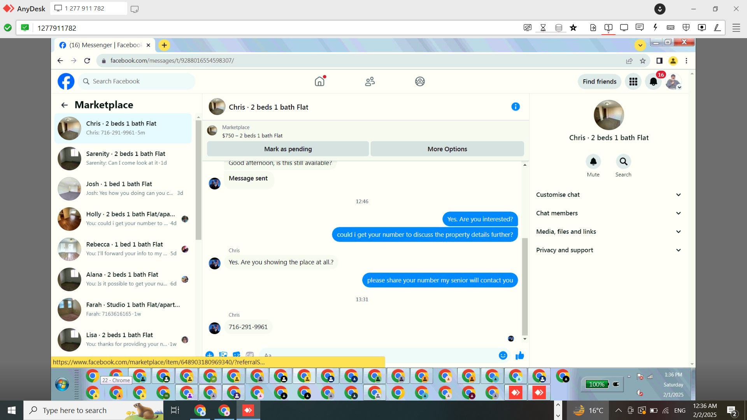Open the Facebook menu grid icon
Image resolution: width=747 pixels, height=420 pixels.
pyautogui.click(x=633, y=81)
